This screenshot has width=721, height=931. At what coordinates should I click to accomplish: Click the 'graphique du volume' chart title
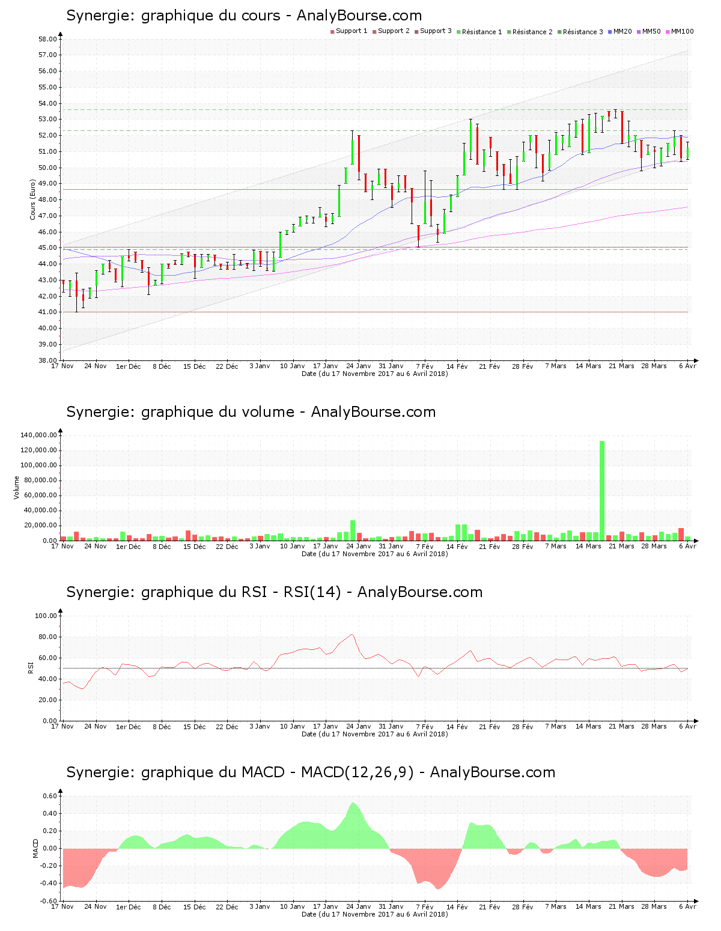(251, 412)
